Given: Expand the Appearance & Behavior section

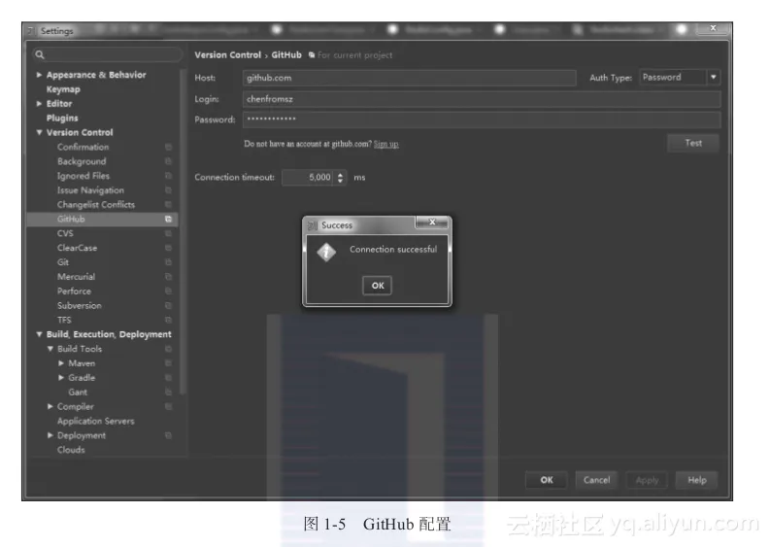Looking at the screenshot, I should pyautogui.click(x=39, y=75).
